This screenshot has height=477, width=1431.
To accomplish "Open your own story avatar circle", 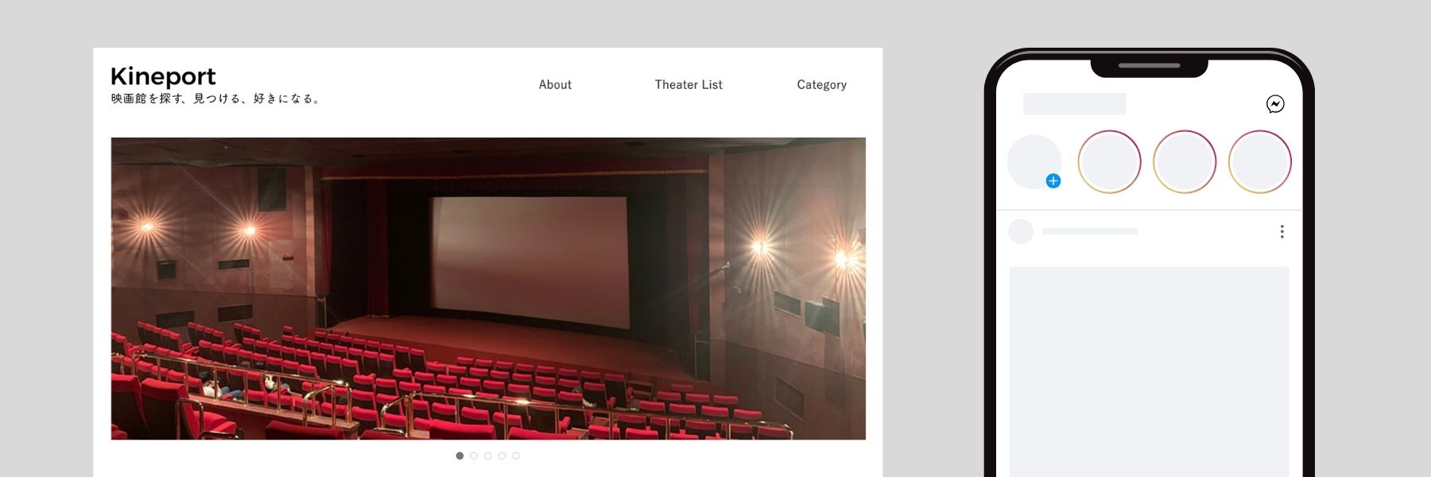I will click(x=1033, y=160).
